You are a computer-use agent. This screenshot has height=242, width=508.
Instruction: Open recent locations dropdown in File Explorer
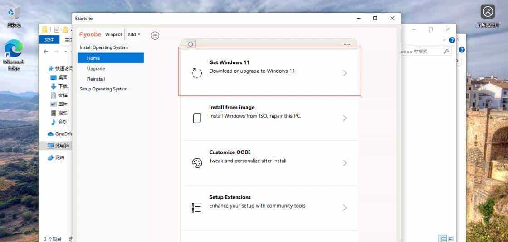click(65, 52)
